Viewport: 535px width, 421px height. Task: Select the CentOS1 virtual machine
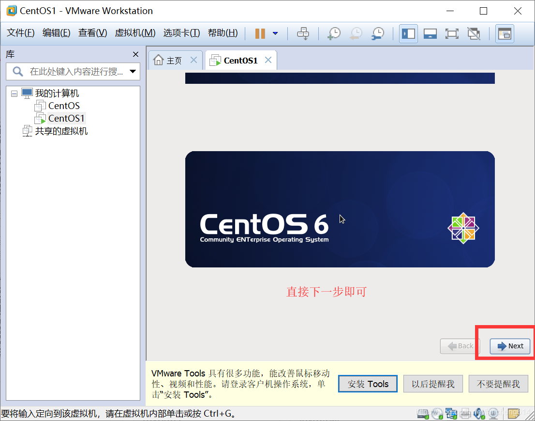click(x=66, y=118)
